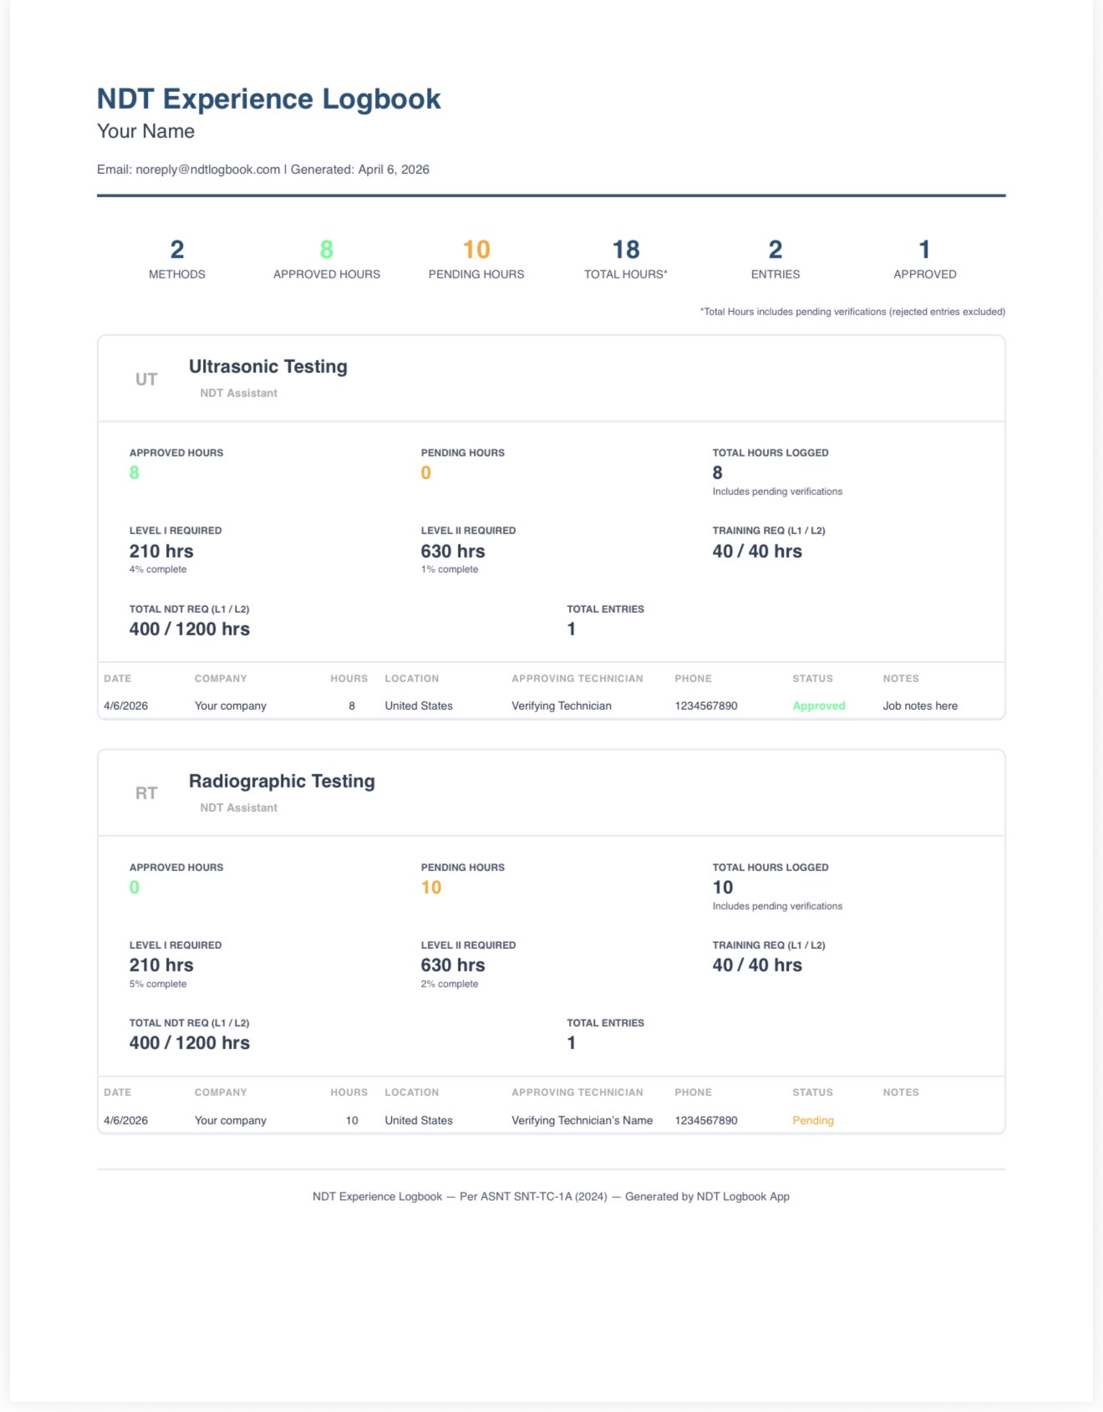Image resolution: width=1103 pixels, height=1412 pixels.
Task: Click the green 8 approved hours under Ultrasonic
Action: click(135, 473)
